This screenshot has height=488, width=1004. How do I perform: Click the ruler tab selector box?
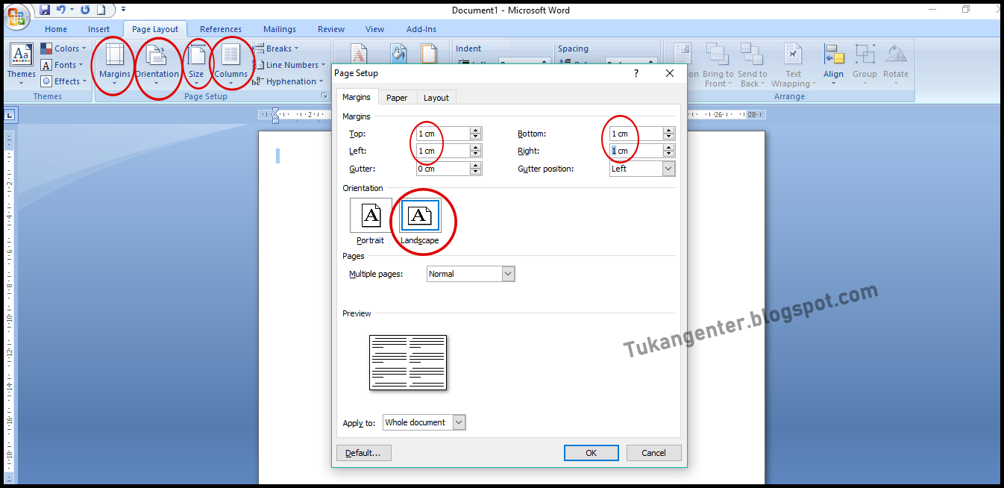(x=10, y=115)
